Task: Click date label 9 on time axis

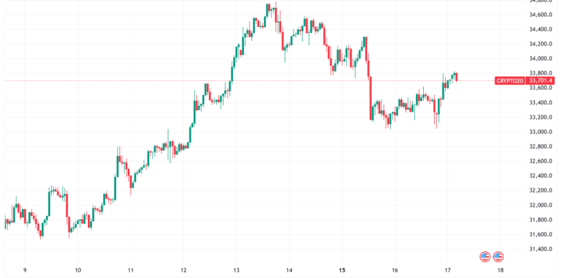Action: click(25, 270)
